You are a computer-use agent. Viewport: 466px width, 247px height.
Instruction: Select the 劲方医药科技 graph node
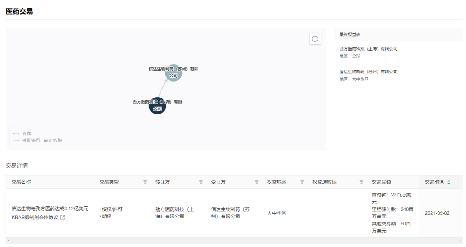(157, 106)
